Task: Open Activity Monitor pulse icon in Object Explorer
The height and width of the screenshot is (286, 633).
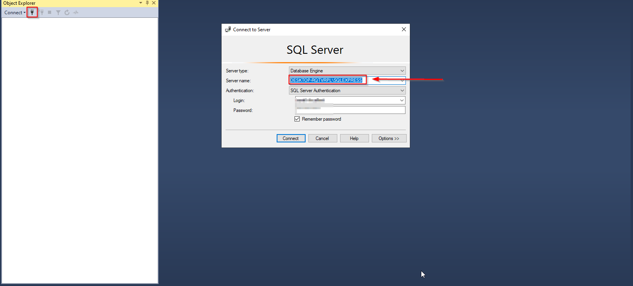Action: click(x=76, y=12)
